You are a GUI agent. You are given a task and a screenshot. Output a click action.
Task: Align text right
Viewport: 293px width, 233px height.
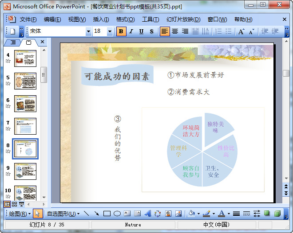click(185, 31)
